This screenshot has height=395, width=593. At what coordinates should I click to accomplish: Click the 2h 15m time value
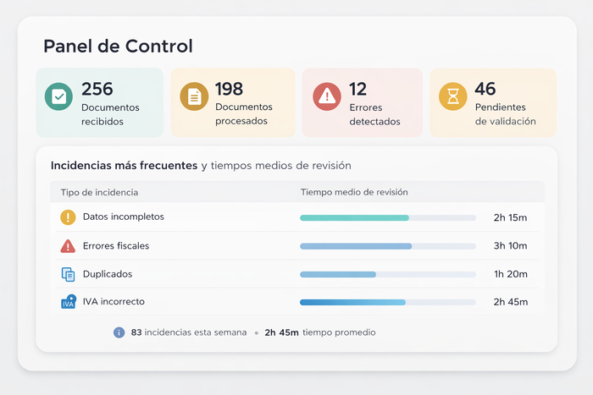[x=510, y=218]
